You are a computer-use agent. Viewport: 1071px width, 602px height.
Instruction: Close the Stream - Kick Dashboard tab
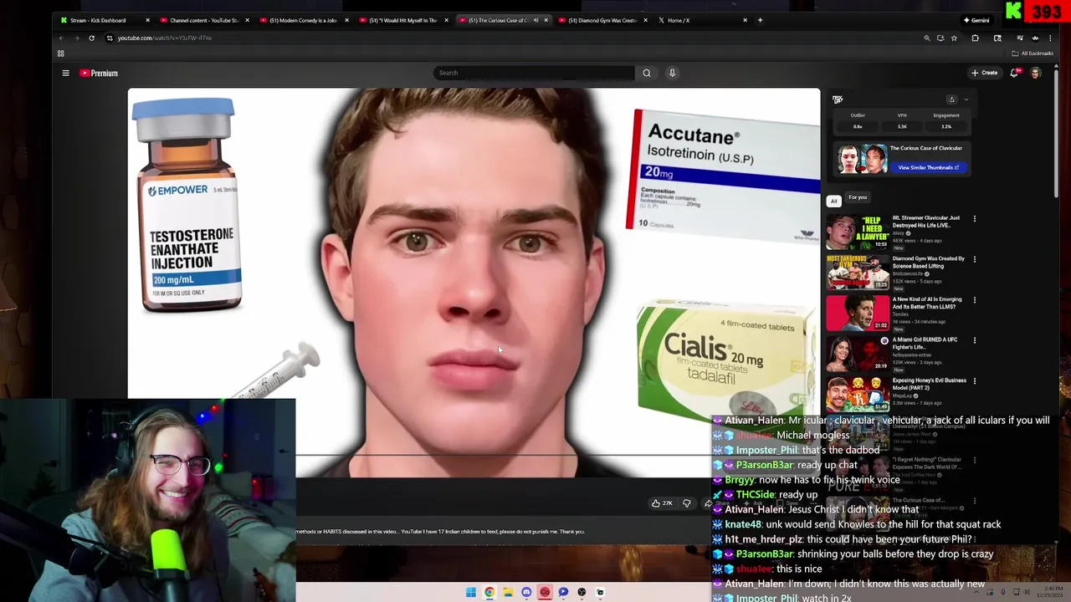pyautogui.click(x=147, y=20)
